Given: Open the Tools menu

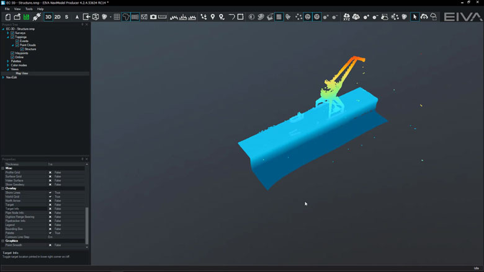Looking at the screenshot, I should (x=29, y=9).
